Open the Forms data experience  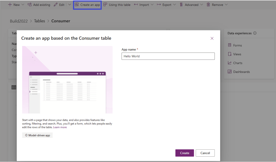(237, 45)
